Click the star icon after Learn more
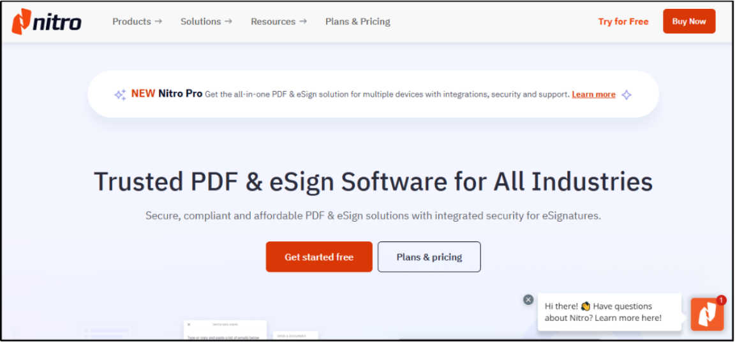735x342 pixels. click(627, 95)
